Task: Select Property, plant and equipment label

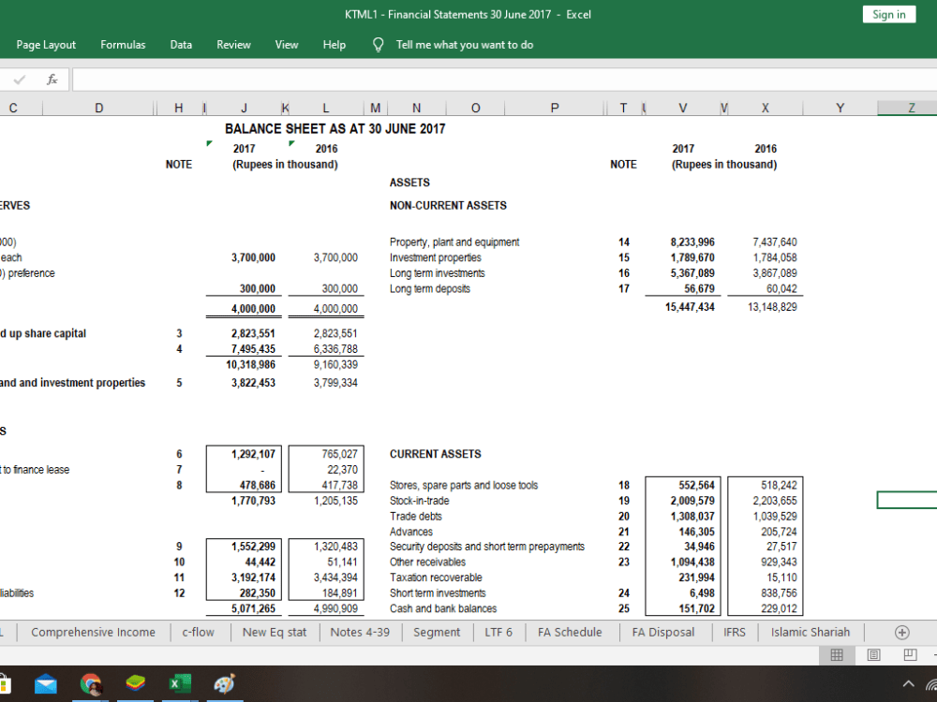Action: 454,241
